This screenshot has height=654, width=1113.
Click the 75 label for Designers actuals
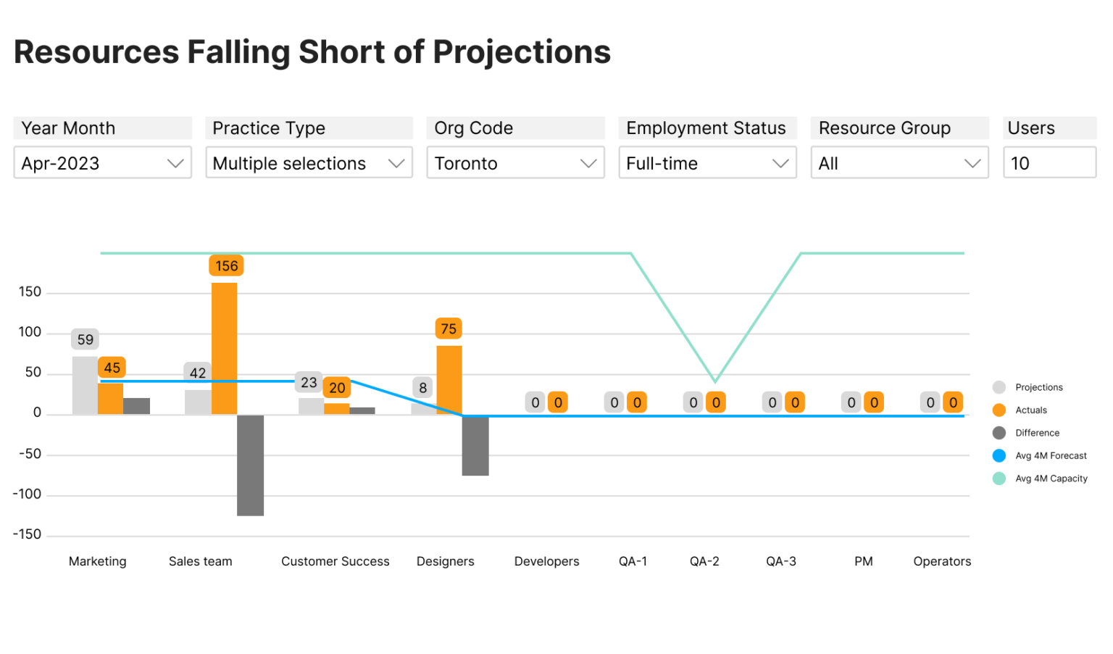coord(449,328)
